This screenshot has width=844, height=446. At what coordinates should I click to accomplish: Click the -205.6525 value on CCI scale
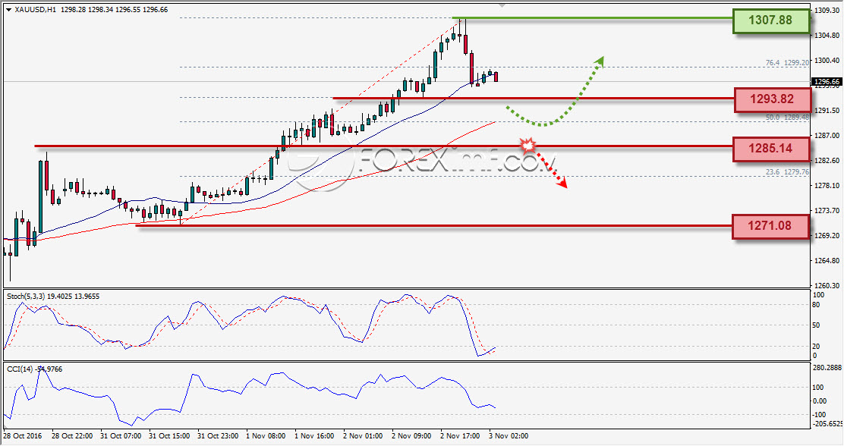tap(827, 424)
